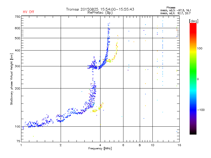
Task: Click the 'RwPretec (8p)' subtitle
Action: [x=100, y=13]
